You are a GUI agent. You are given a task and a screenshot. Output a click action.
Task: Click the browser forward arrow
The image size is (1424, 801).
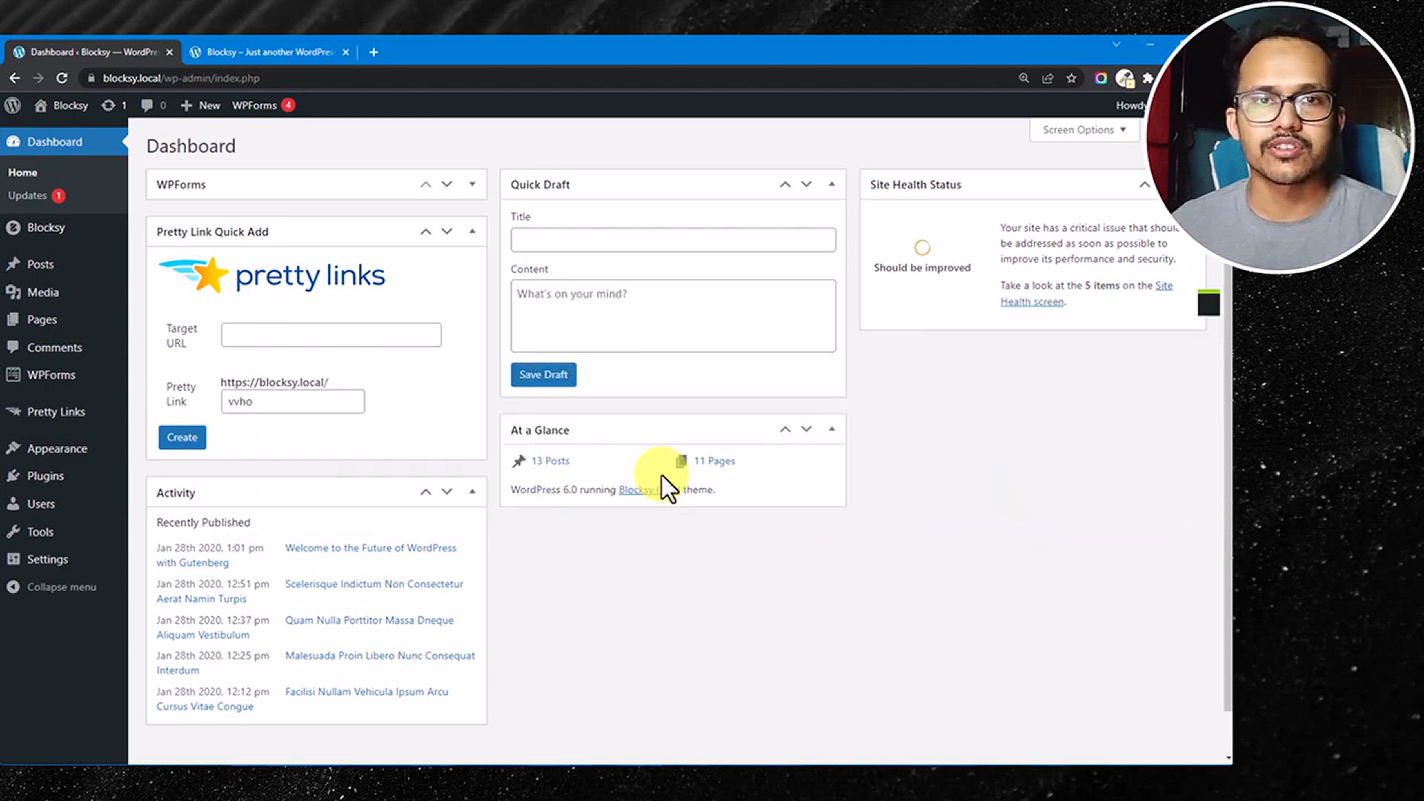(x=39, y=78)
